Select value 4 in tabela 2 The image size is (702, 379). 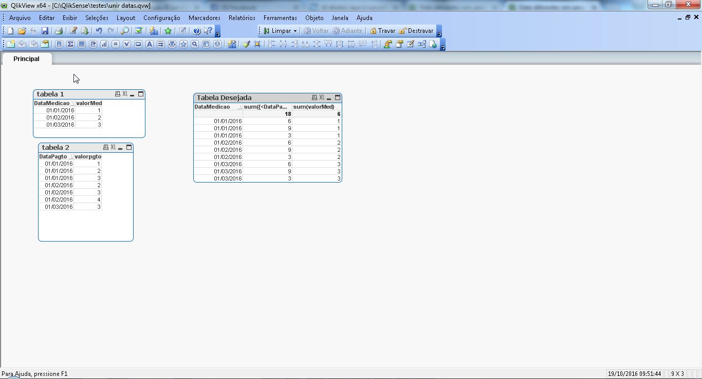[88, 200]
